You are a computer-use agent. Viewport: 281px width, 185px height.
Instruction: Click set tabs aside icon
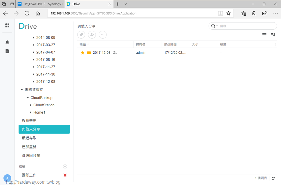point(12,4)
